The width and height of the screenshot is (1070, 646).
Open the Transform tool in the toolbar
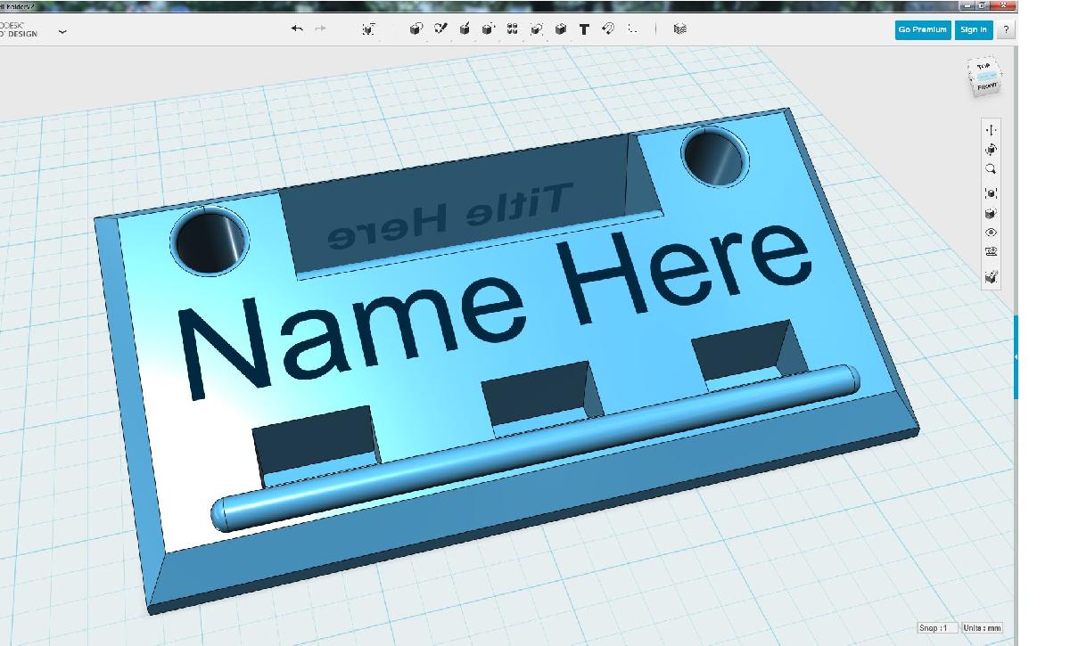[x=368, y=29]
